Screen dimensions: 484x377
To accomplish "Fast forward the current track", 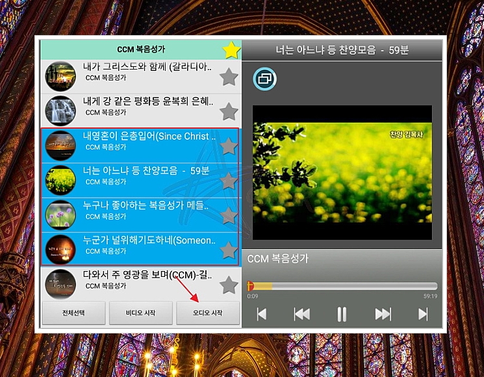I will click(383, 315).
